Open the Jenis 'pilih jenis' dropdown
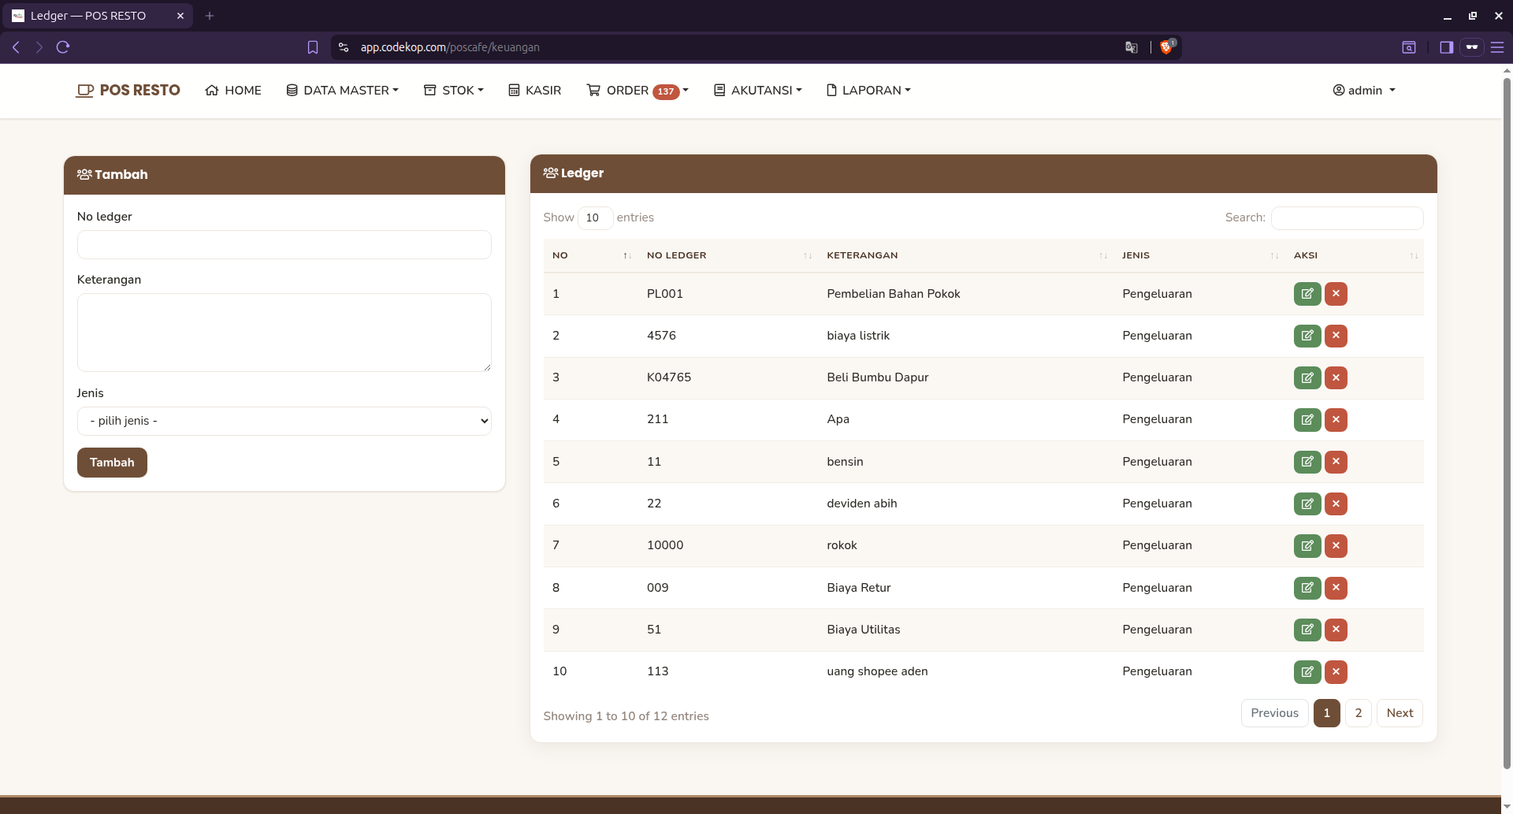The width and height of the screenshot is (1513, 814). [x=284, y=421]
